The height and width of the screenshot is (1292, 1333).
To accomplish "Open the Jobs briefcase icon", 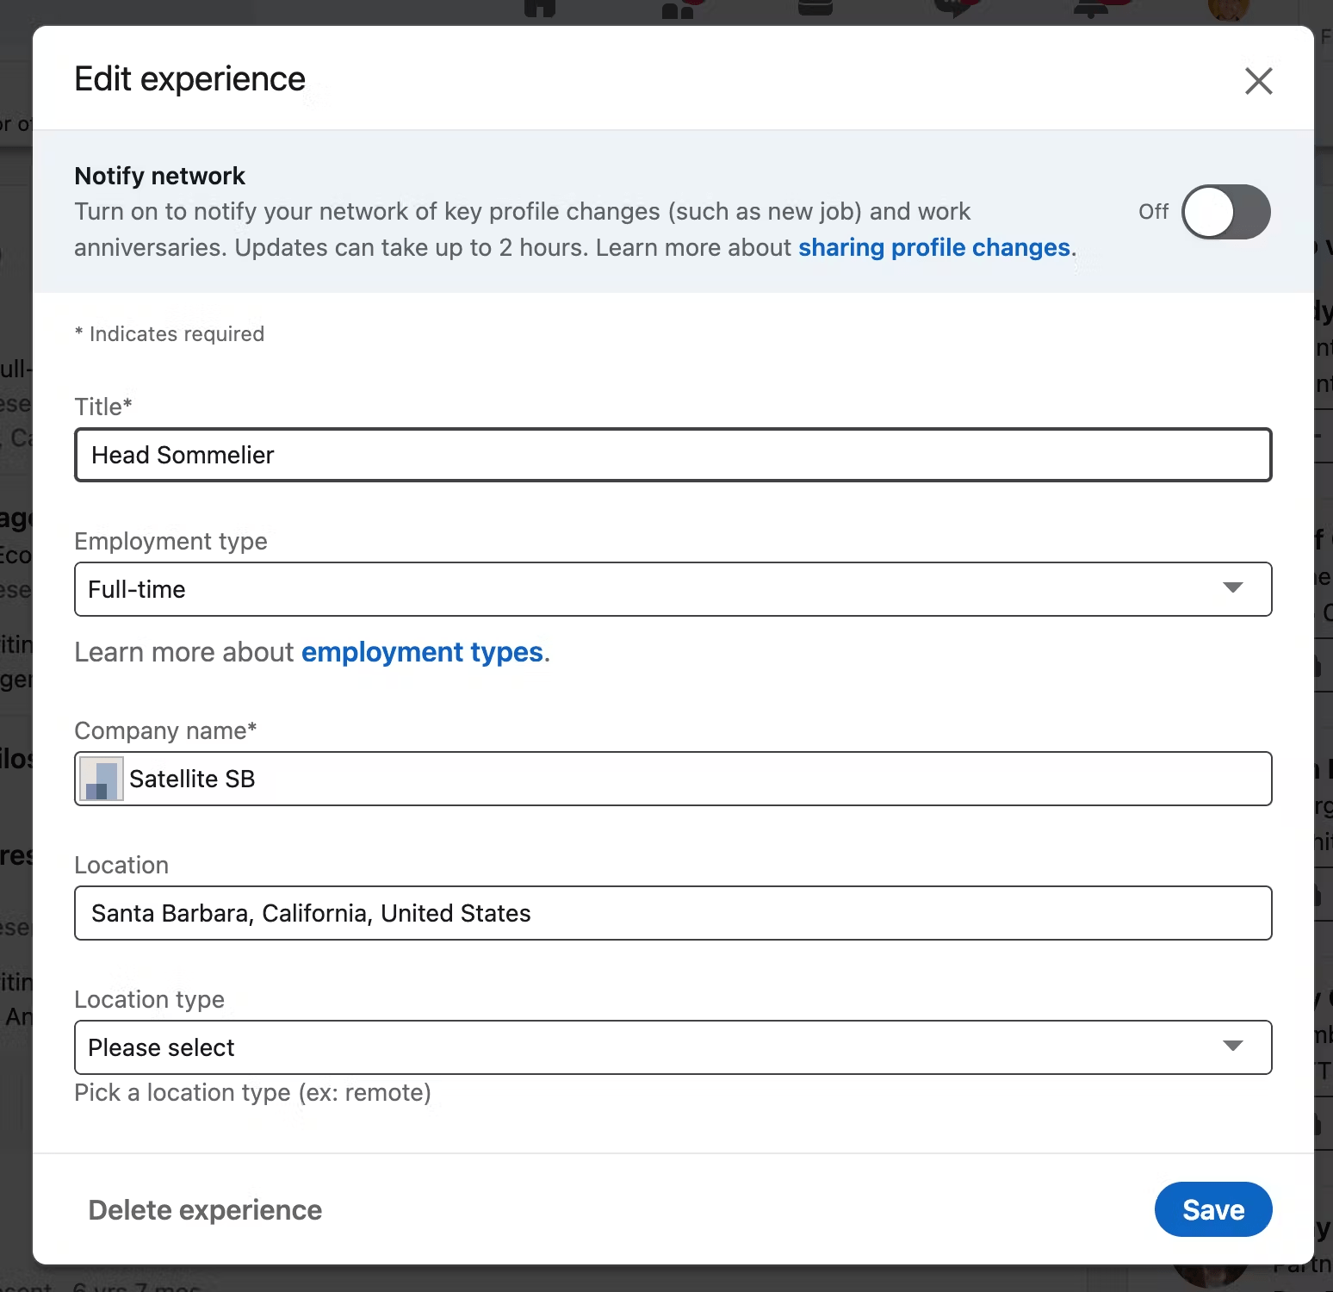I will click(x=814, y=9).
